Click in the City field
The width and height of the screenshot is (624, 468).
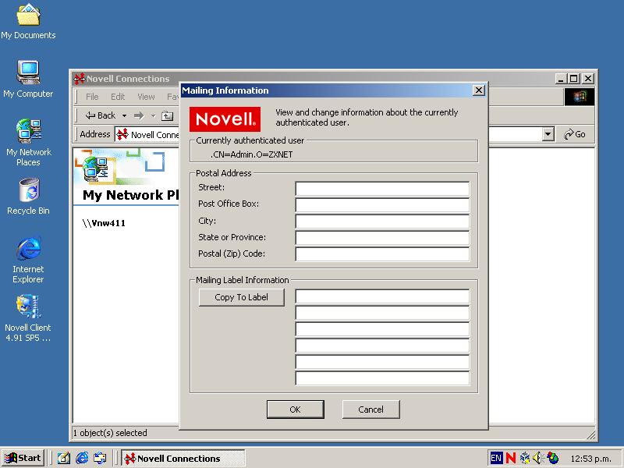click(382, 222)
